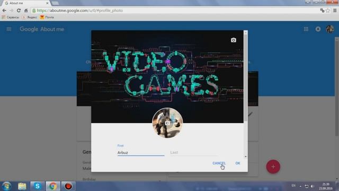Open the Почта bookmark
Viewport: 339px width, 191px height.
[47, 17]
